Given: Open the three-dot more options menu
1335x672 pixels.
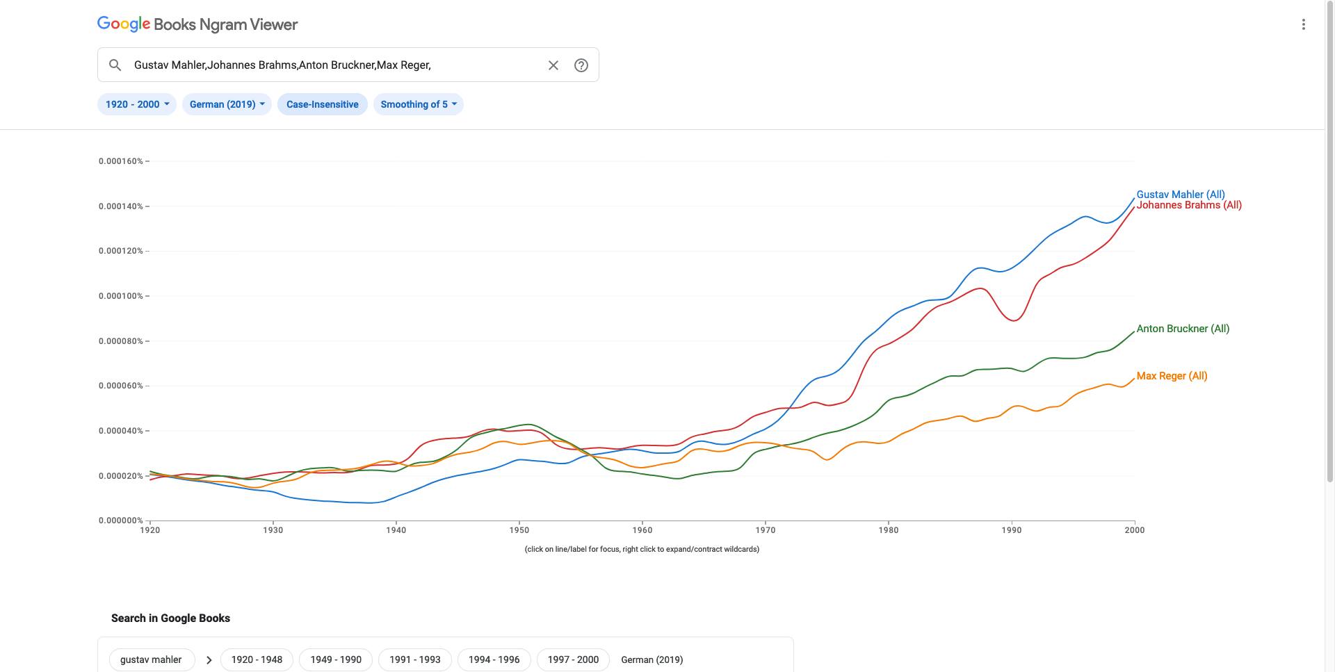Looking at the screenshot, I should (1304, 24).
